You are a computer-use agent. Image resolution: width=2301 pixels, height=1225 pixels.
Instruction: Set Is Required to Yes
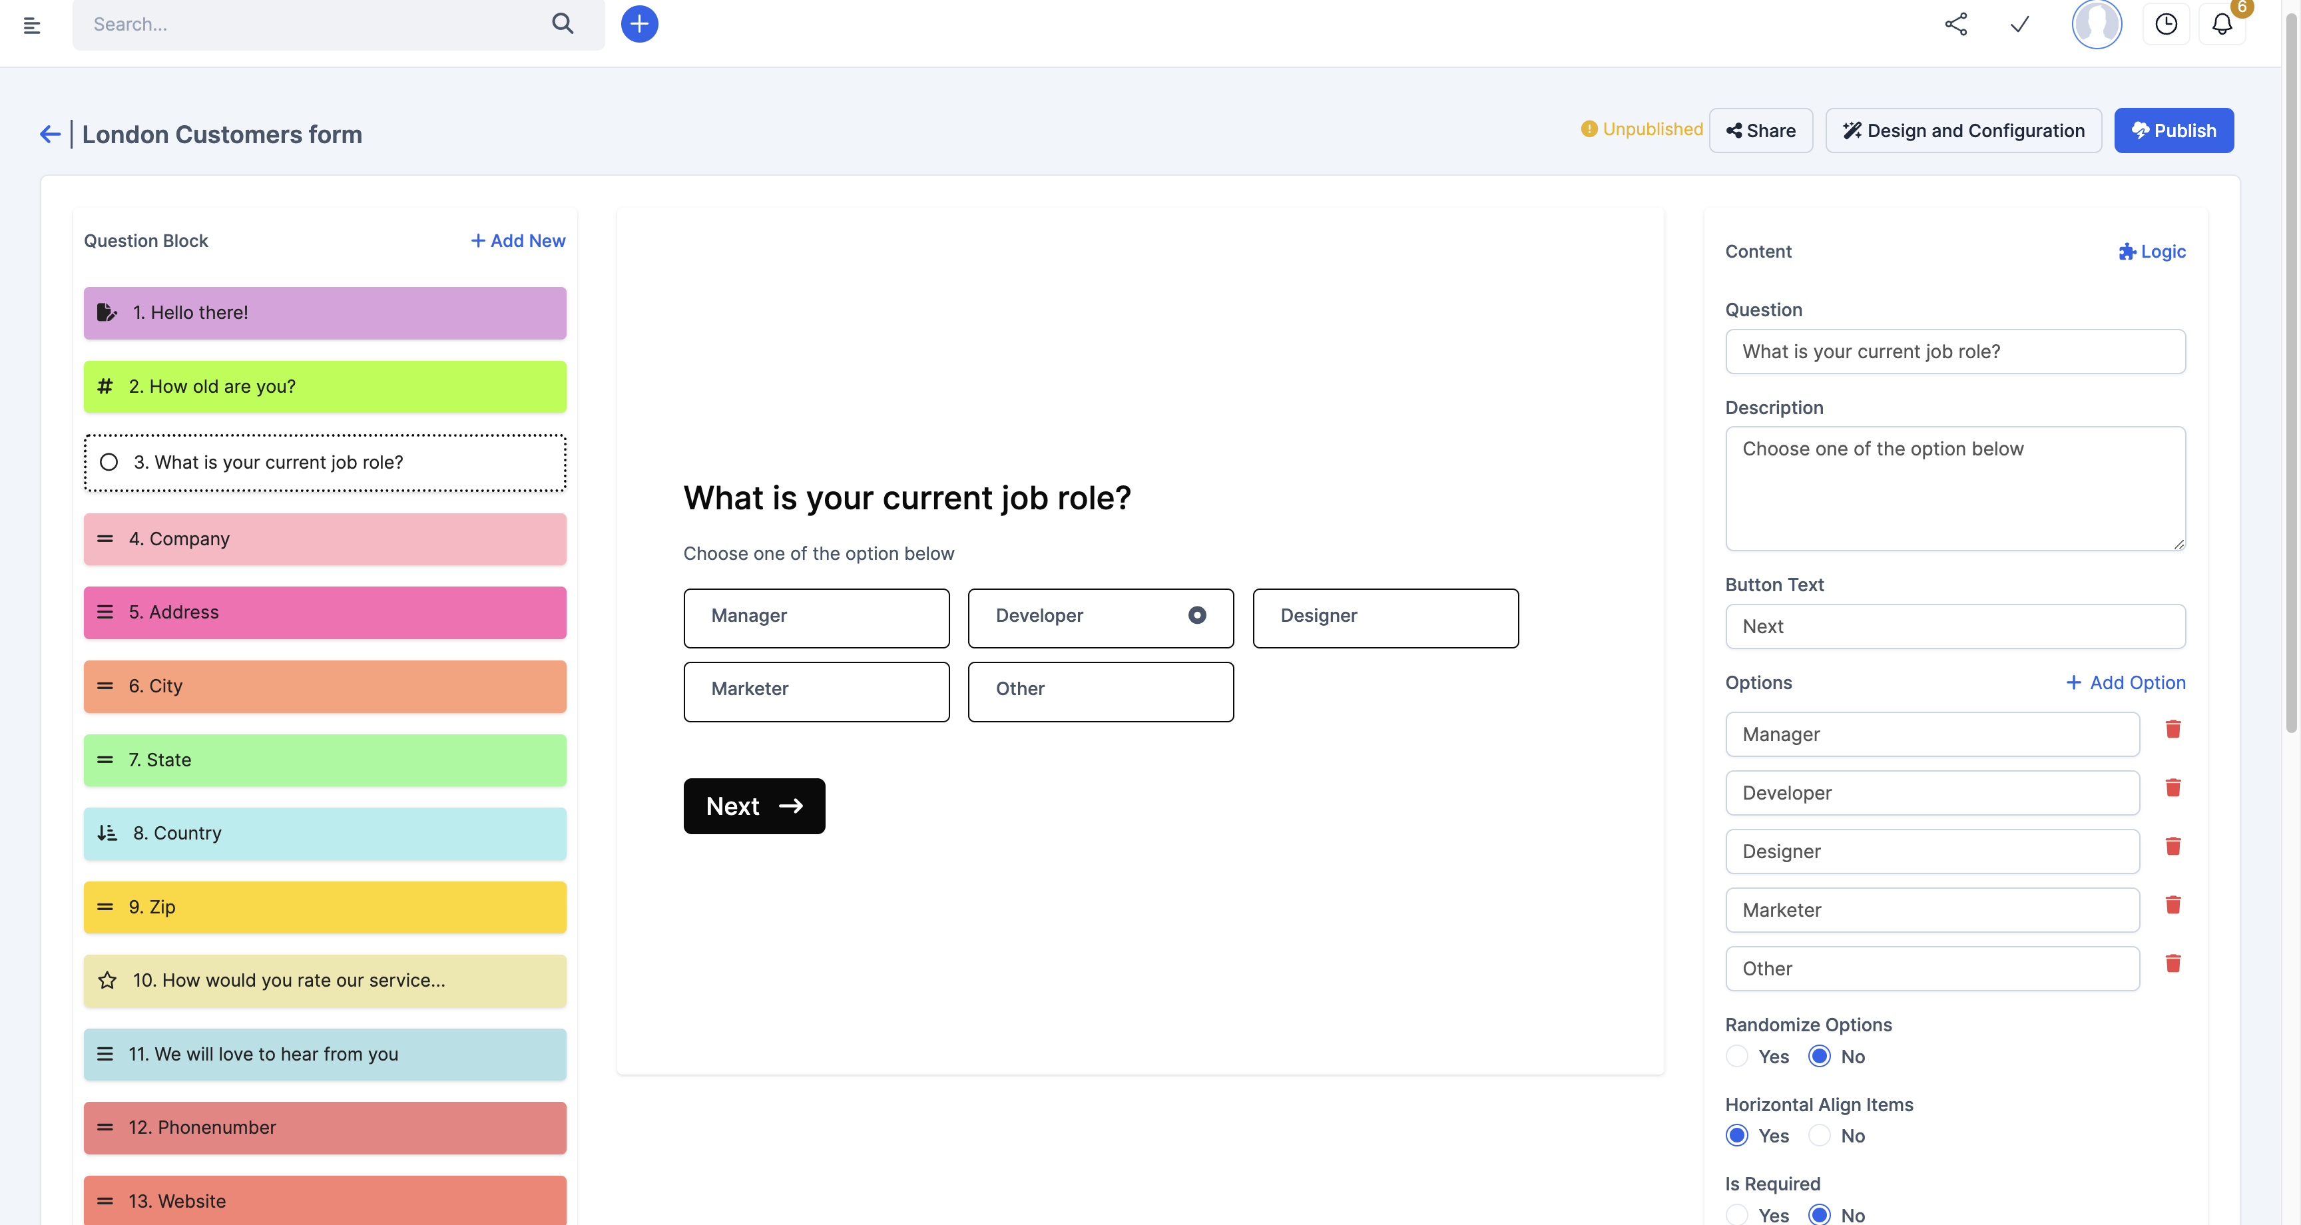point(1737,1214)
